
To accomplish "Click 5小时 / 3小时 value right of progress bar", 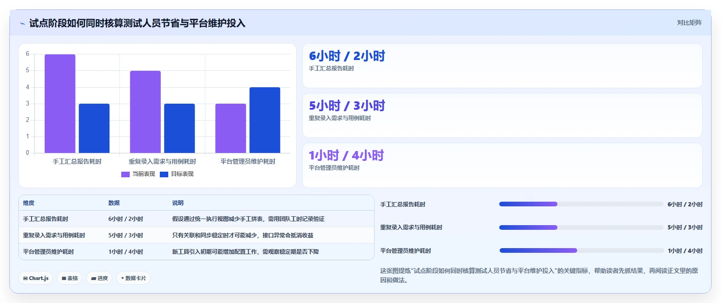I will click(x=685, y=227).
